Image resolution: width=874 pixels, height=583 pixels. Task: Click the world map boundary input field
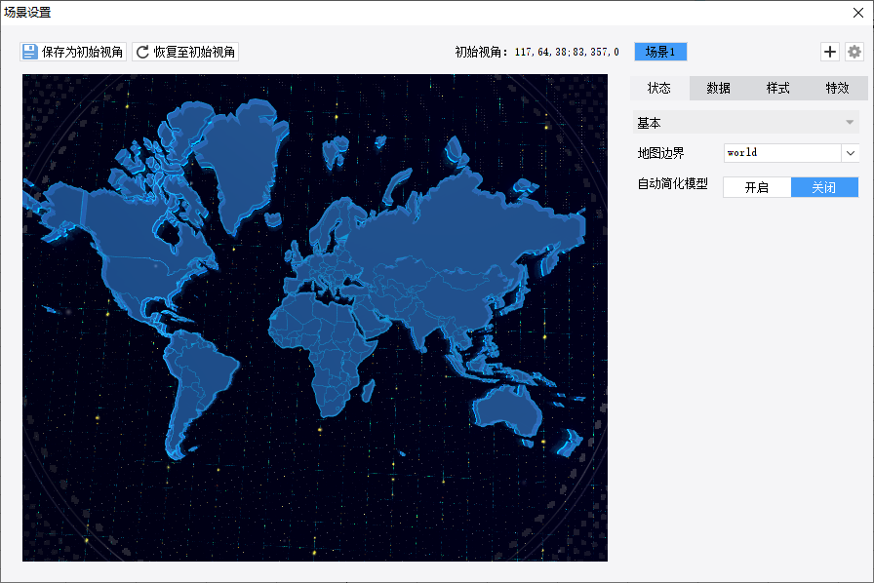pyautogui.click(x=782, y=153)
